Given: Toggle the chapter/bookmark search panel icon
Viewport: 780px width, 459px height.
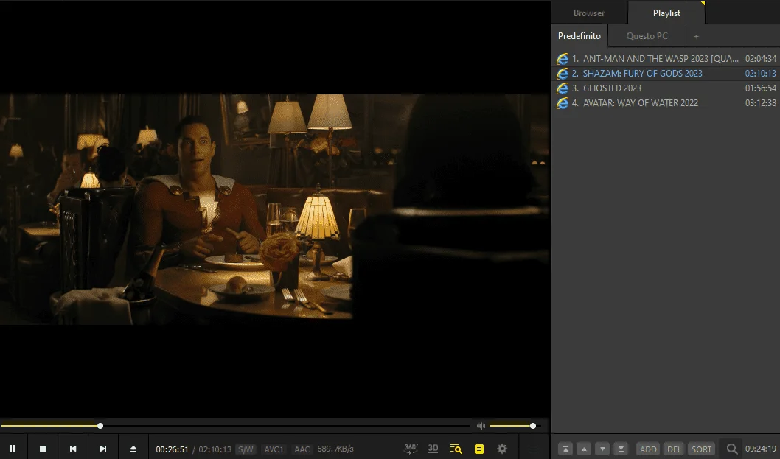Looking at the screenshot, I should click(456, 449).
